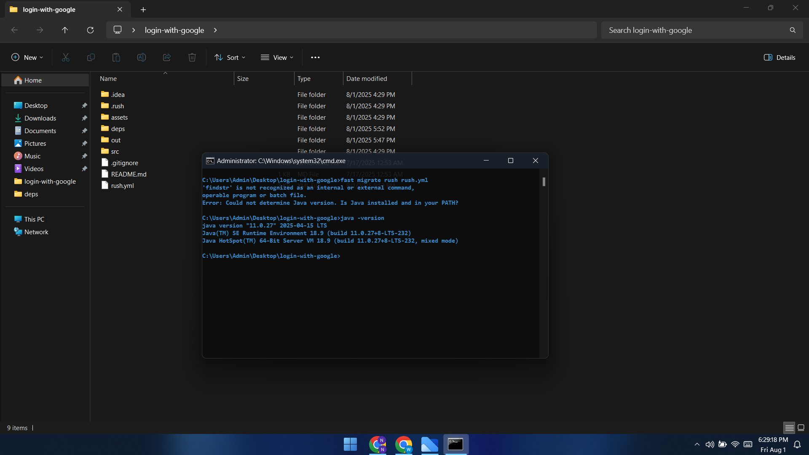Toggle the Details pane
Image resolution: width=809 pixels, height=455 pixels.
[780, 57]
